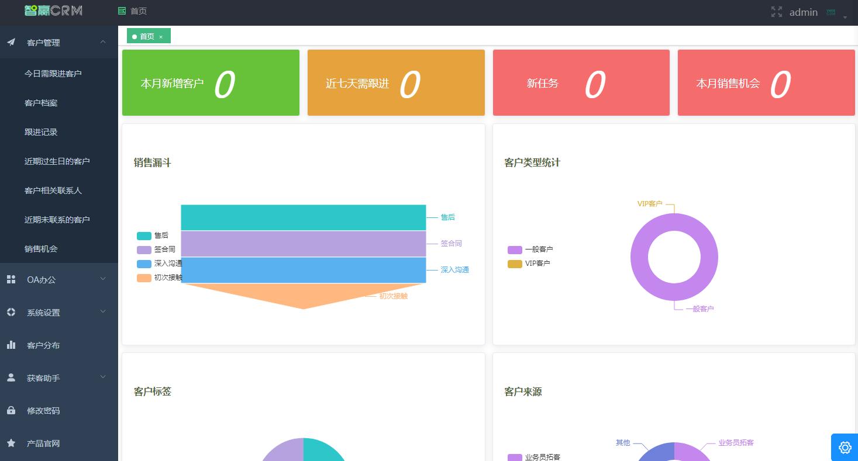Toggle VIP客户 legend in 客户类型统计
858x461 pixels.
[529, 264]
